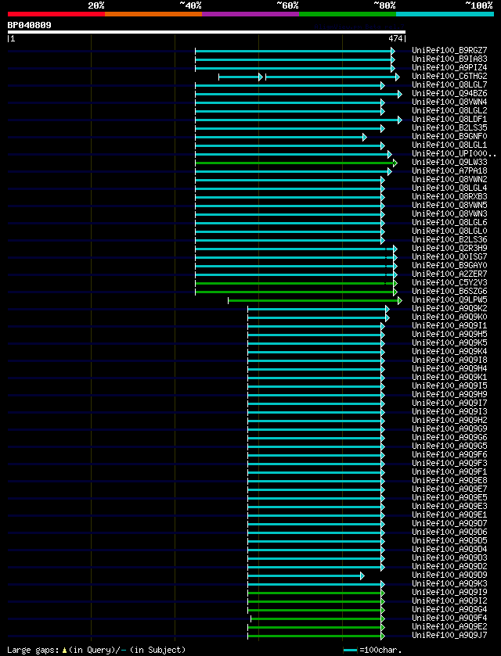Viewport: 501px width, 656px height.
Task: Click the UniRef100_Q2R3H9 label
Action: [x=449, y=248]
